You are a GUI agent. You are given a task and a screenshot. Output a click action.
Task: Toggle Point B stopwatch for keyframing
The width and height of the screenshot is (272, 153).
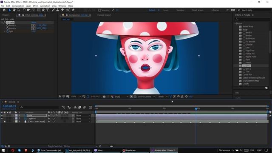tap(8, 28)
